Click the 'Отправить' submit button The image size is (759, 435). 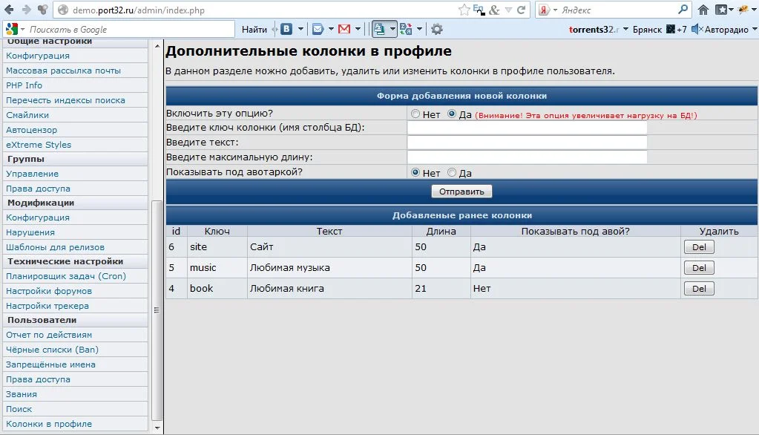461,192
